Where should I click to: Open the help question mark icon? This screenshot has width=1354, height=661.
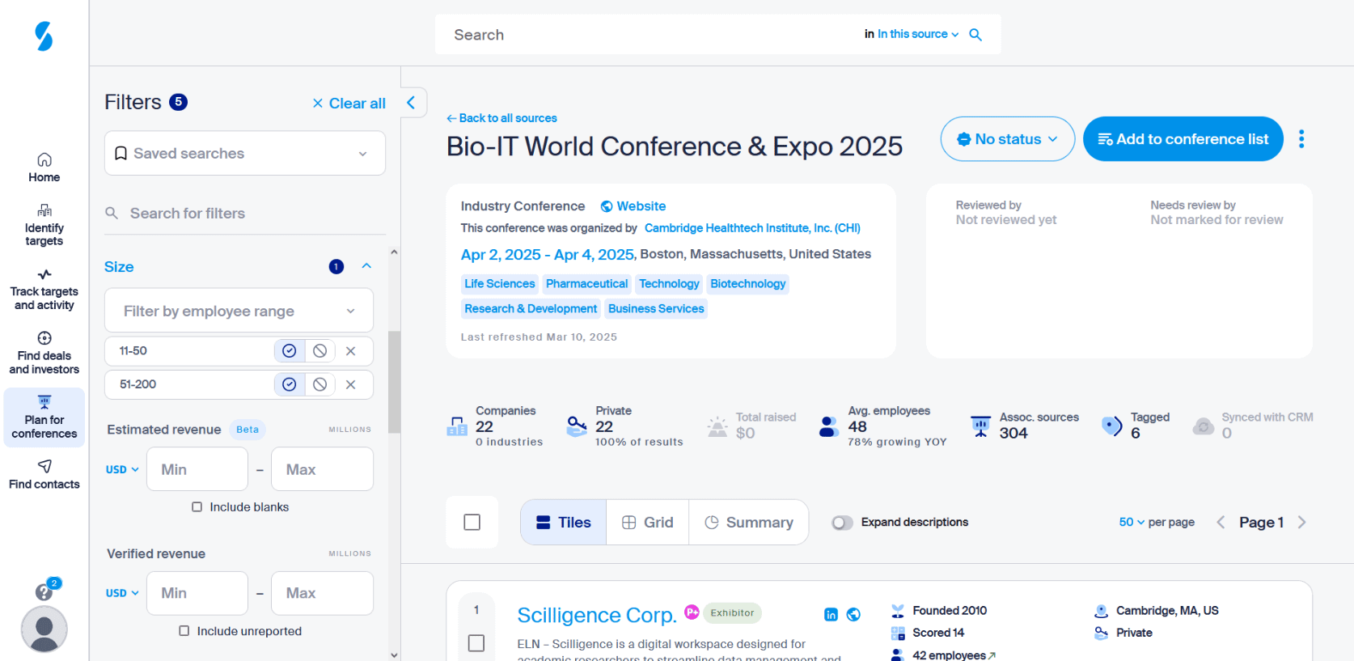44,592
